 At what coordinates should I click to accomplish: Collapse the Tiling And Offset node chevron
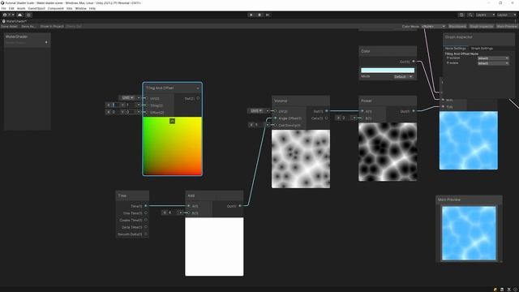click(198, 88)
